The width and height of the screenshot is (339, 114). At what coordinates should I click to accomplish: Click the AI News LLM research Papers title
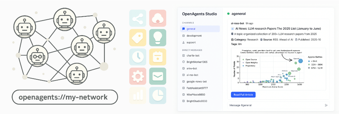[x=278, y=28]
